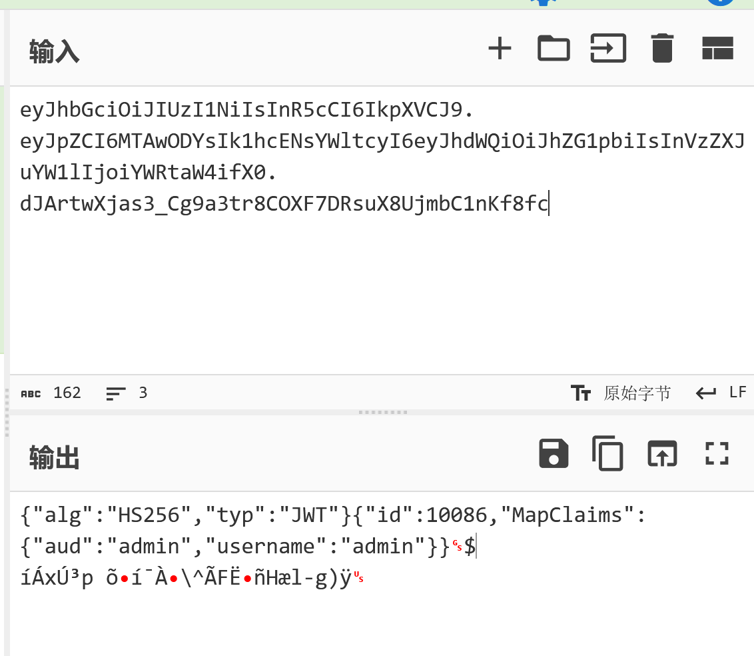
Task: Click the left vertical pane splitter handle
Action: [x=7, y=413]
